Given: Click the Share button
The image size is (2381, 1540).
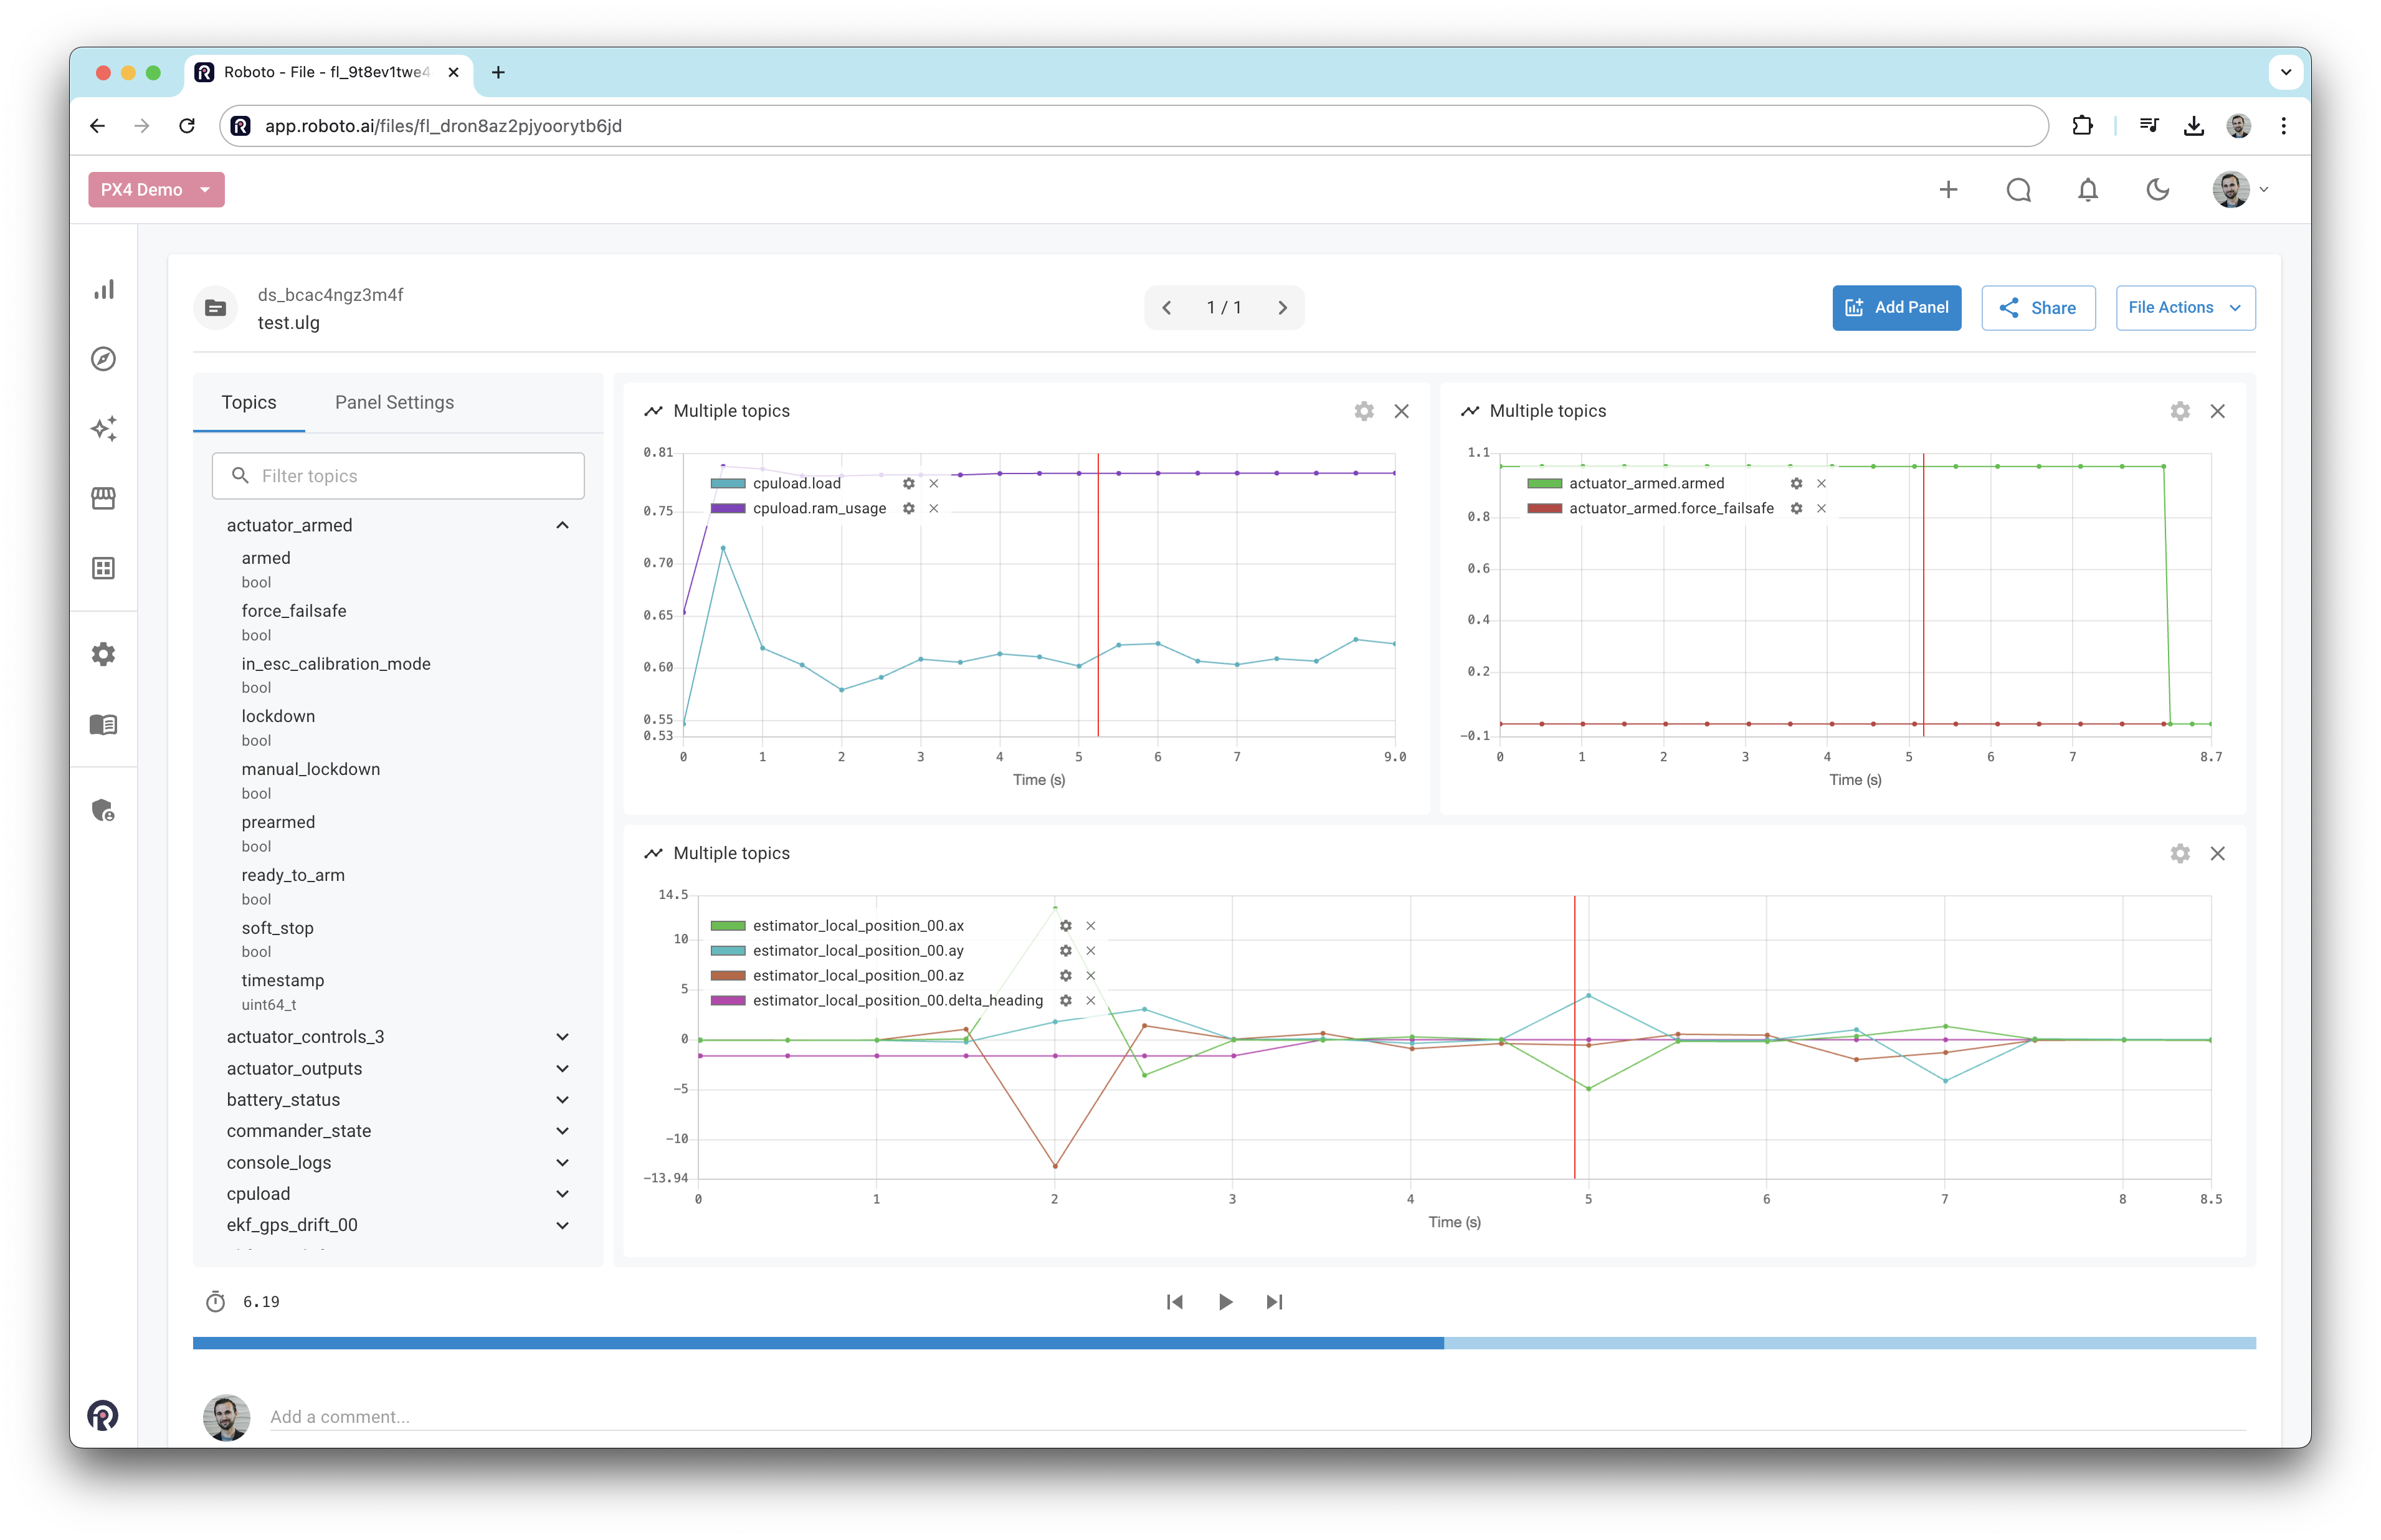Looking at the screenshot, I should coord(2037,308).
